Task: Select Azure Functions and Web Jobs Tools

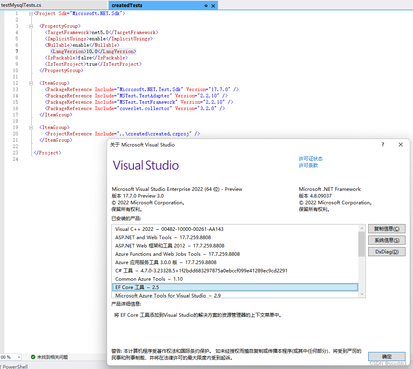Action: [235, 254]
